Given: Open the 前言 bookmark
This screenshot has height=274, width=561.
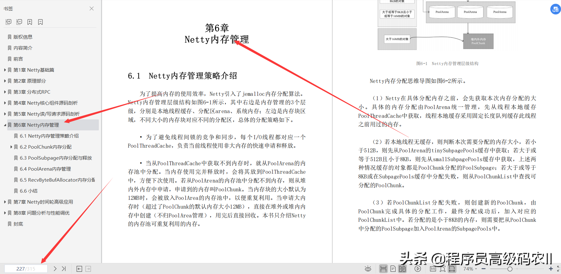Looking at the screenshot, I should (x=18, y=59).
